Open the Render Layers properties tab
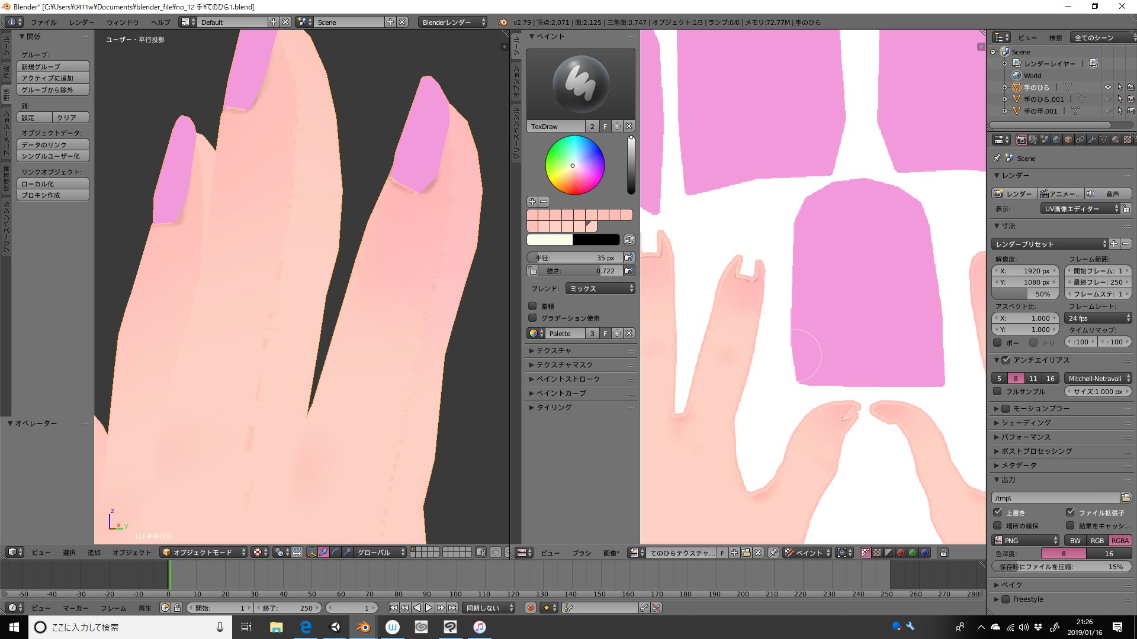The width and height of the screenshot is (1137, 639). [x=1033, y=140]
